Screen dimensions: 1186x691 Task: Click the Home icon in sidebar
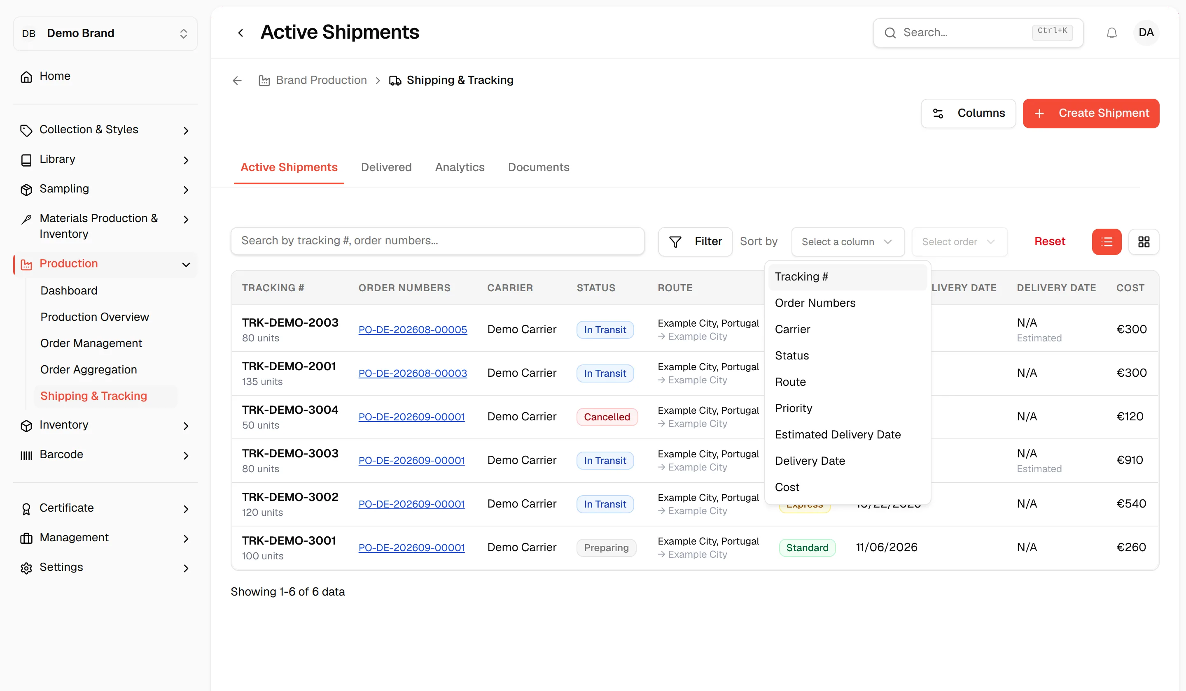(x=26, y=77)
